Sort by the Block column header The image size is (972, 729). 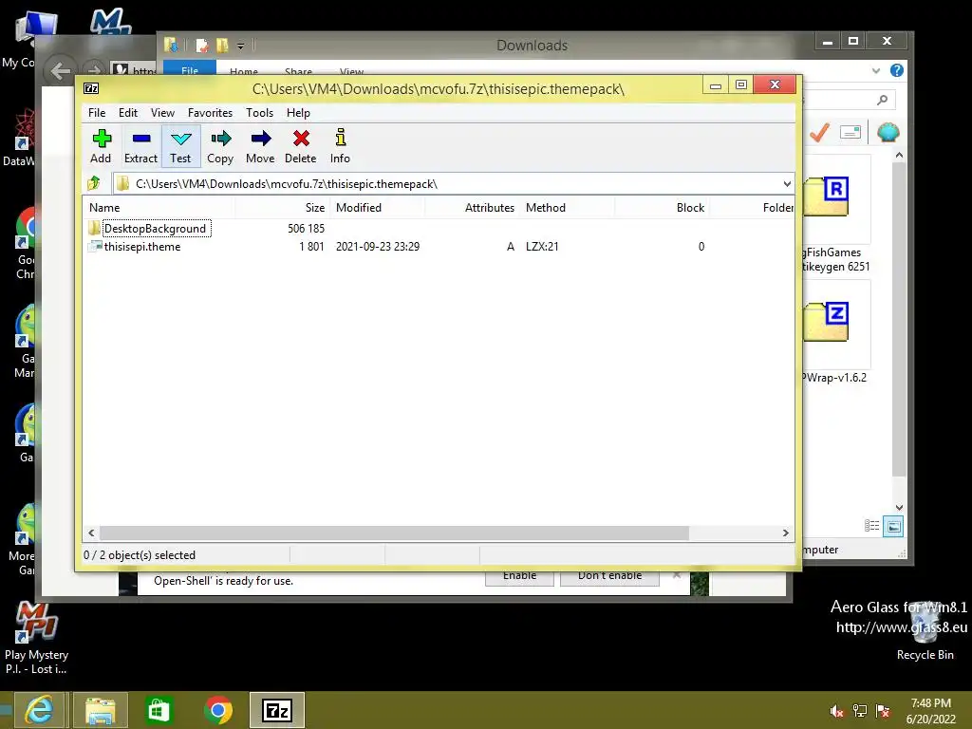(x=662, y=208)
